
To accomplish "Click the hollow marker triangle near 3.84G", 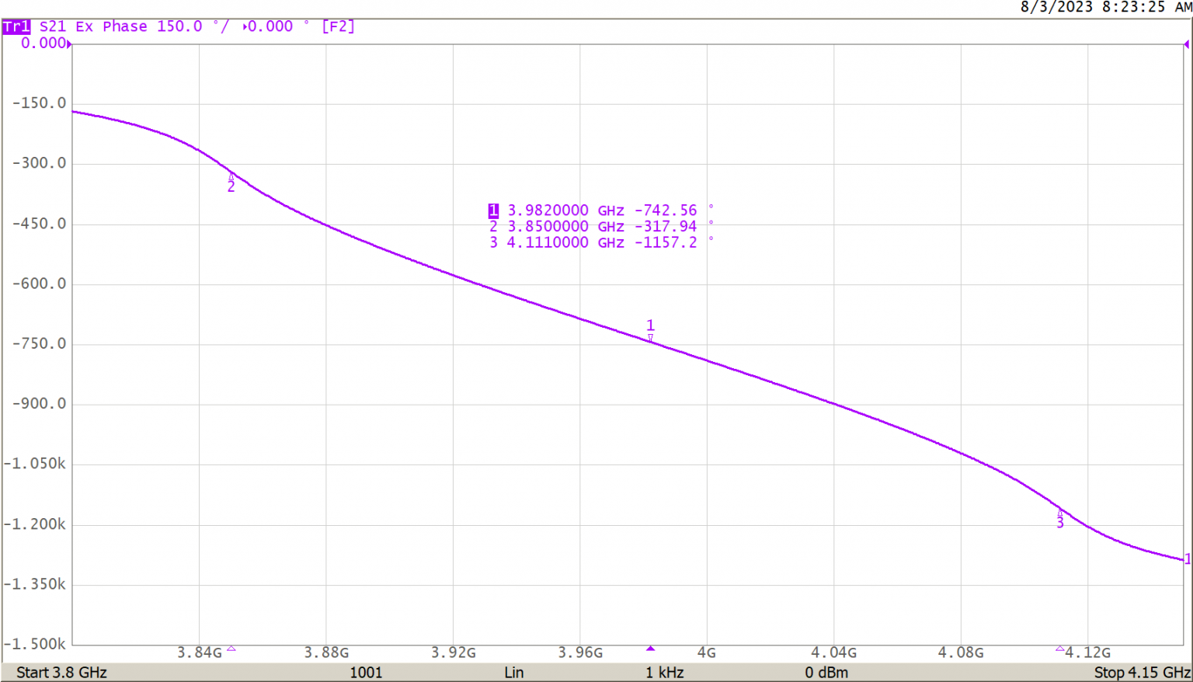I will pyautogui.click(x=231, y=648).
